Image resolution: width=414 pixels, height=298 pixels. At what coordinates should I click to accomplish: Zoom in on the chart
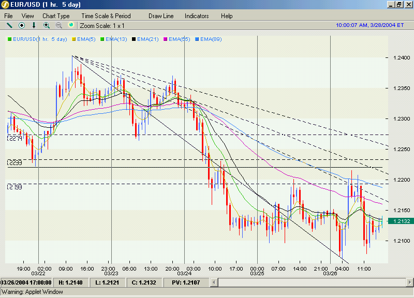pyautogui.click(x=47, y=25)
